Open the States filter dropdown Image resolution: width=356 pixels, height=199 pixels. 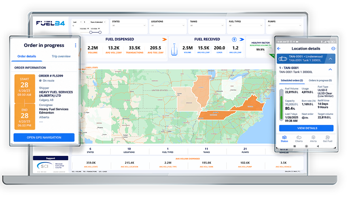coord(129,26)
